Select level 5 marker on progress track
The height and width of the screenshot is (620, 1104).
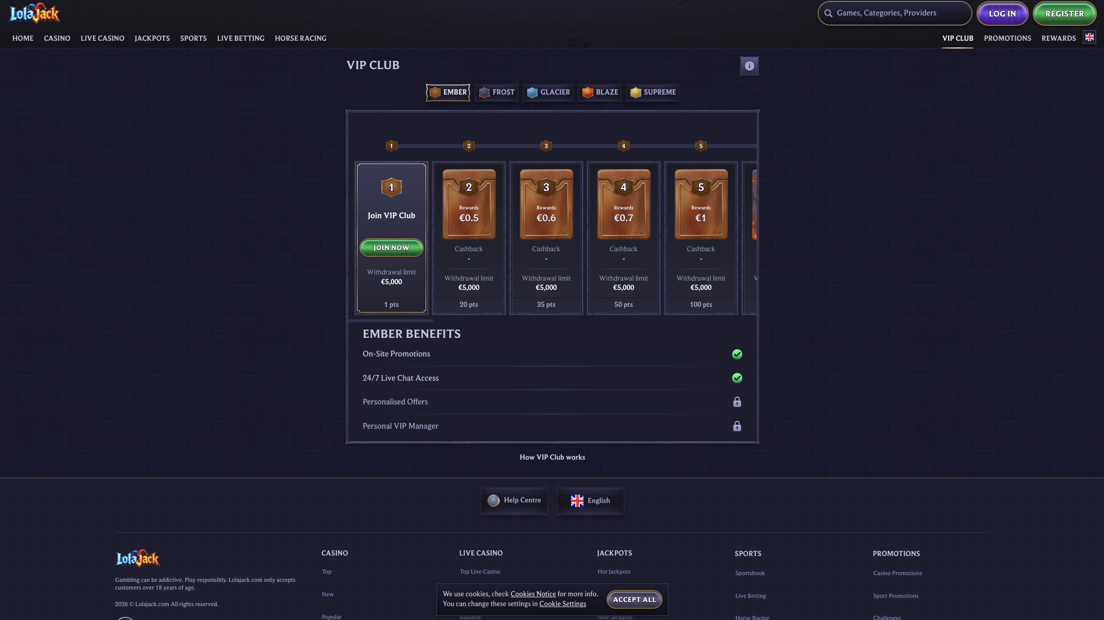click(x=701, y=146)
